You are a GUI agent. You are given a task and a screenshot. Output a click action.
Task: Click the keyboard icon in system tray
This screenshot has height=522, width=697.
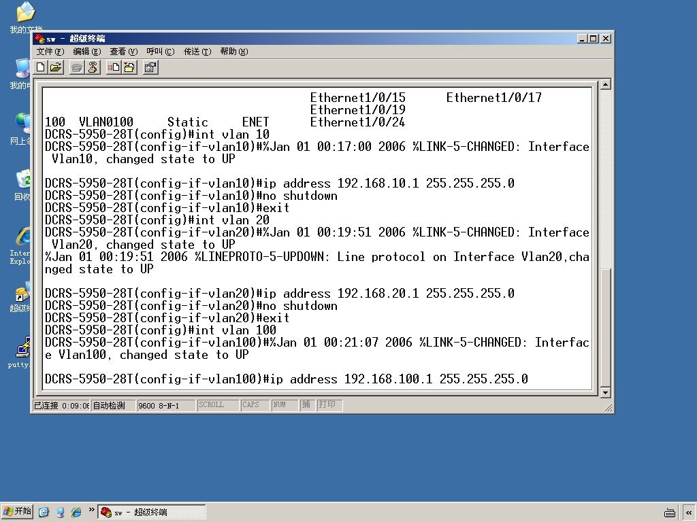click(670, 512)
